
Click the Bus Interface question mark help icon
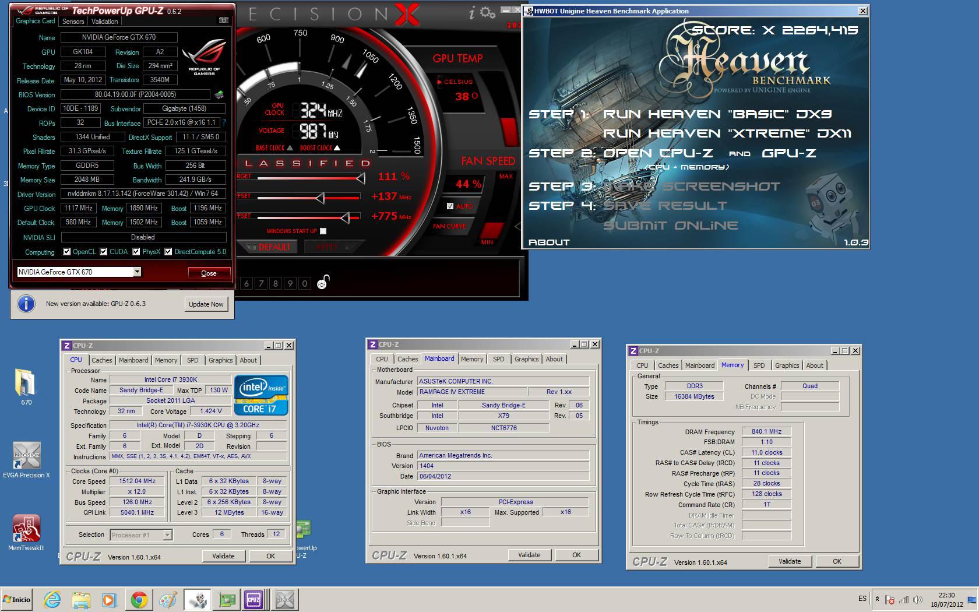[224, 123]
